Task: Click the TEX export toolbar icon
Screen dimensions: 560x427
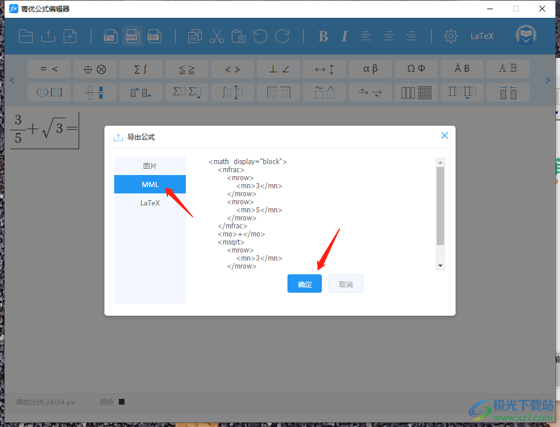Action: coord(154,36)
